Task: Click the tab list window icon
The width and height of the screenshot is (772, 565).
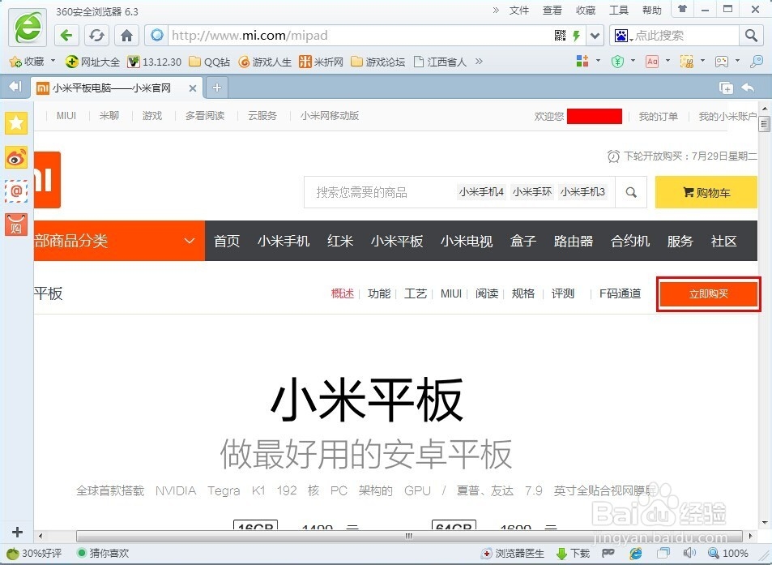Action: point(726,88)
